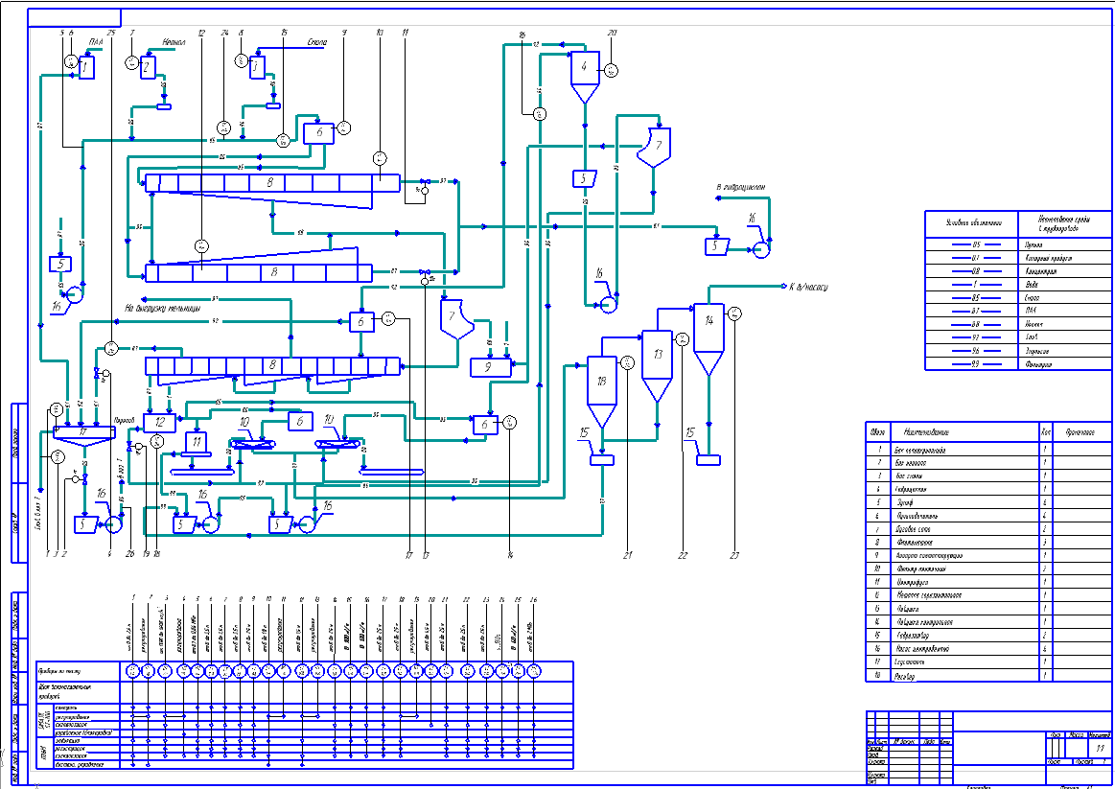Select the 'К в/насосу' outlet label
Image resolution: width=1115 pixels, height=789 pixels.
point(808,288)
